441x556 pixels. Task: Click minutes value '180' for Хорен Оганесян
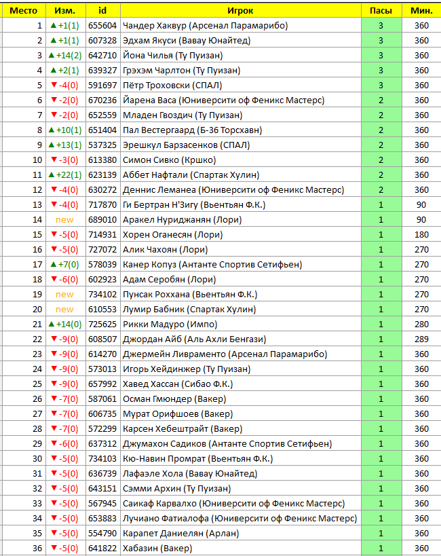(421, 234)
